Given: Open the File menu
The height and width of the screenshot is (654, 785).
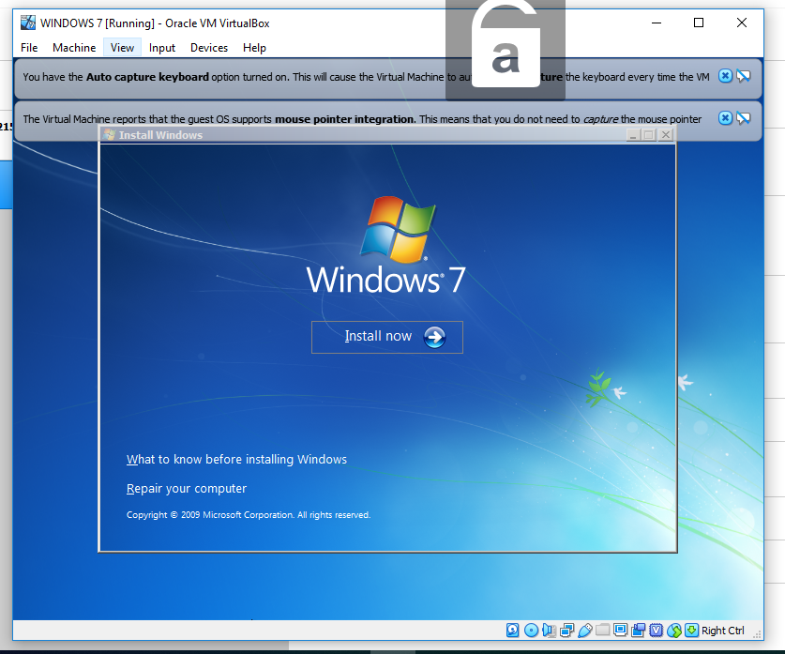Looking at the screenshot, I should click(29, 48).
